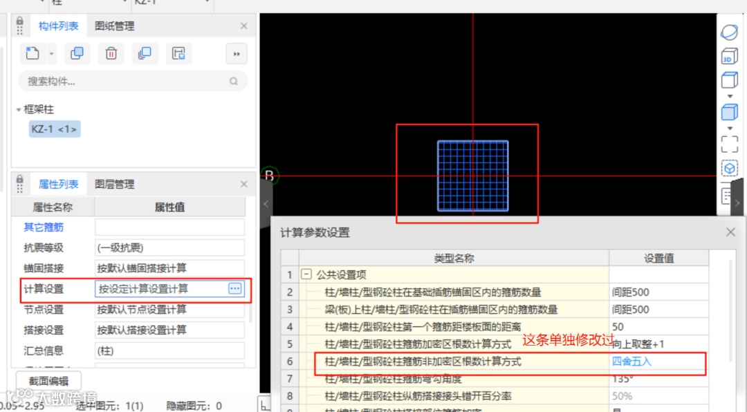Viewport: 747px width, 412px height.
Task: Click the orbit view rotation icon
Action: [730, 32]
